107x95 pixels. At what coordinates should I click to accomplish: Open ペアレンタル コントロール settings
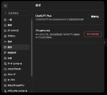(x=16, y=91)
